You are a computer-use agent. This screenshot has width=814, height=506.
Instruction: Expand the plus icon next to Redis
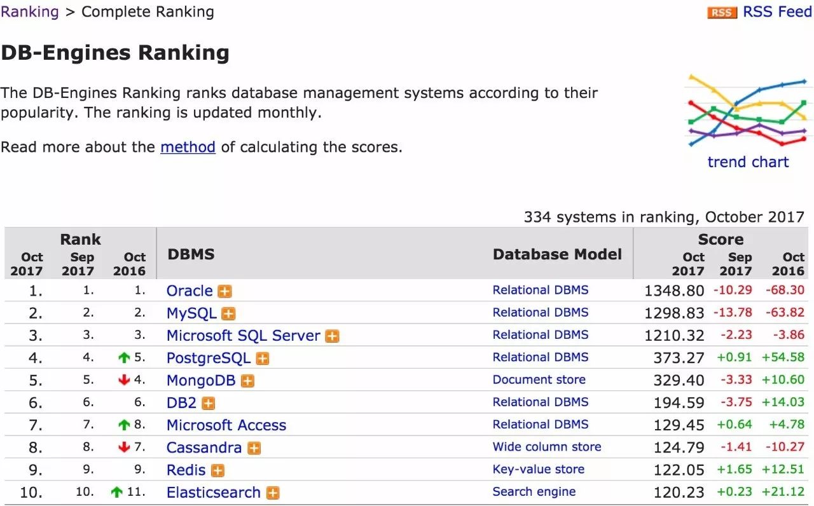point(217,470)
